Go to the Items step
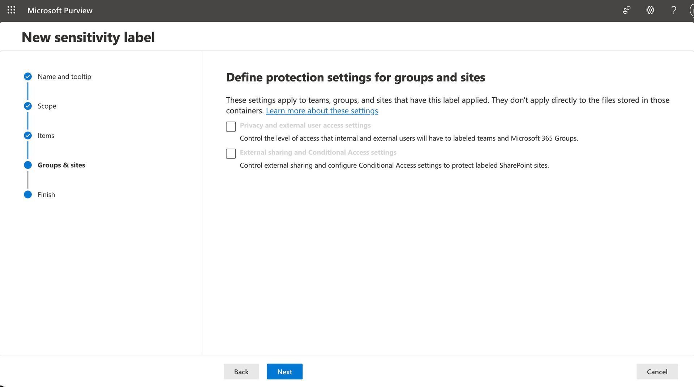This screenshot has height=387, width=694. (46, 136)
